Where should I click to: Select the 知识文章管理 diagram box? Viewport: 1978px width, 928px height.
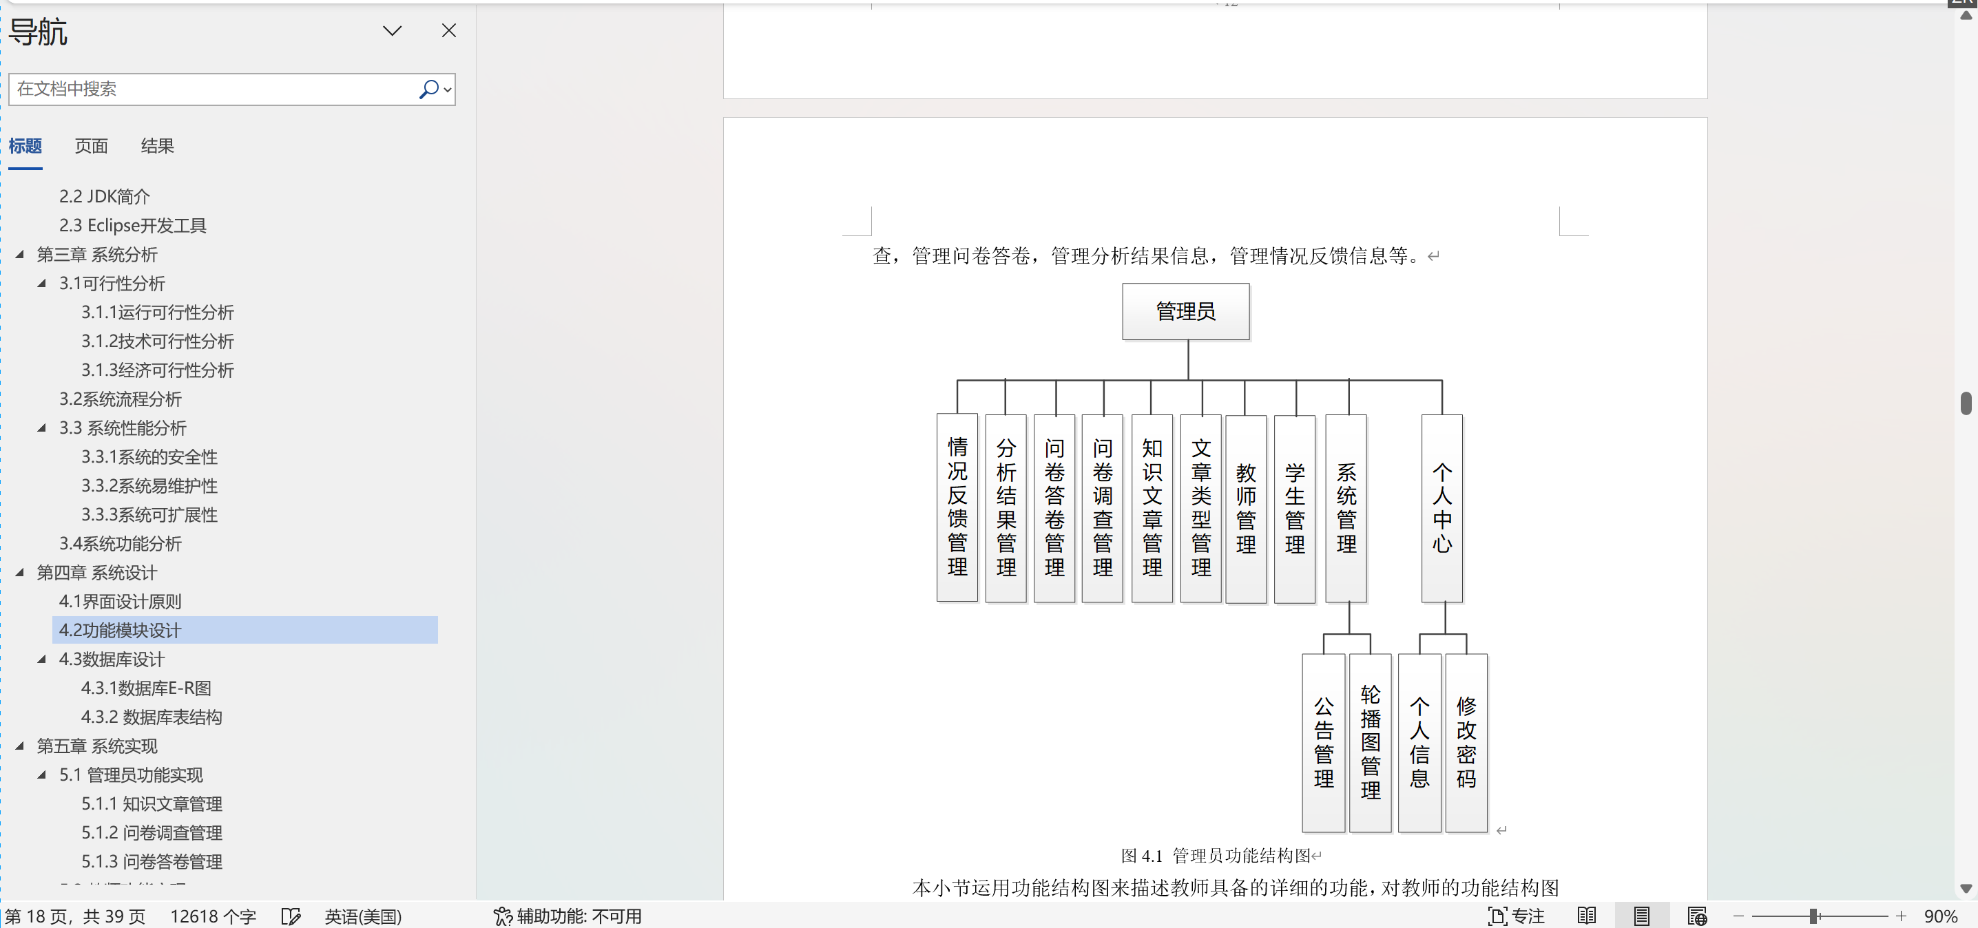point(1152,508)
